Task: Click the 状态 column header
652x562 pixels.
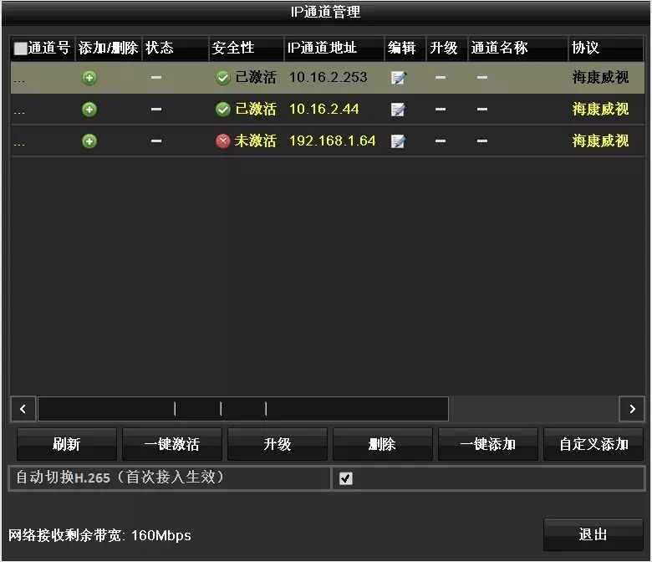Action: coord(175,49)
